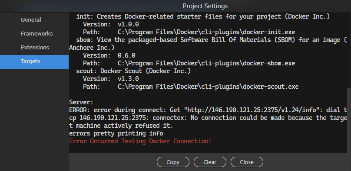The image size is (351, 171).
Task: Click the 'Server:' heading in the log
Action: click(x=81, y=102)
